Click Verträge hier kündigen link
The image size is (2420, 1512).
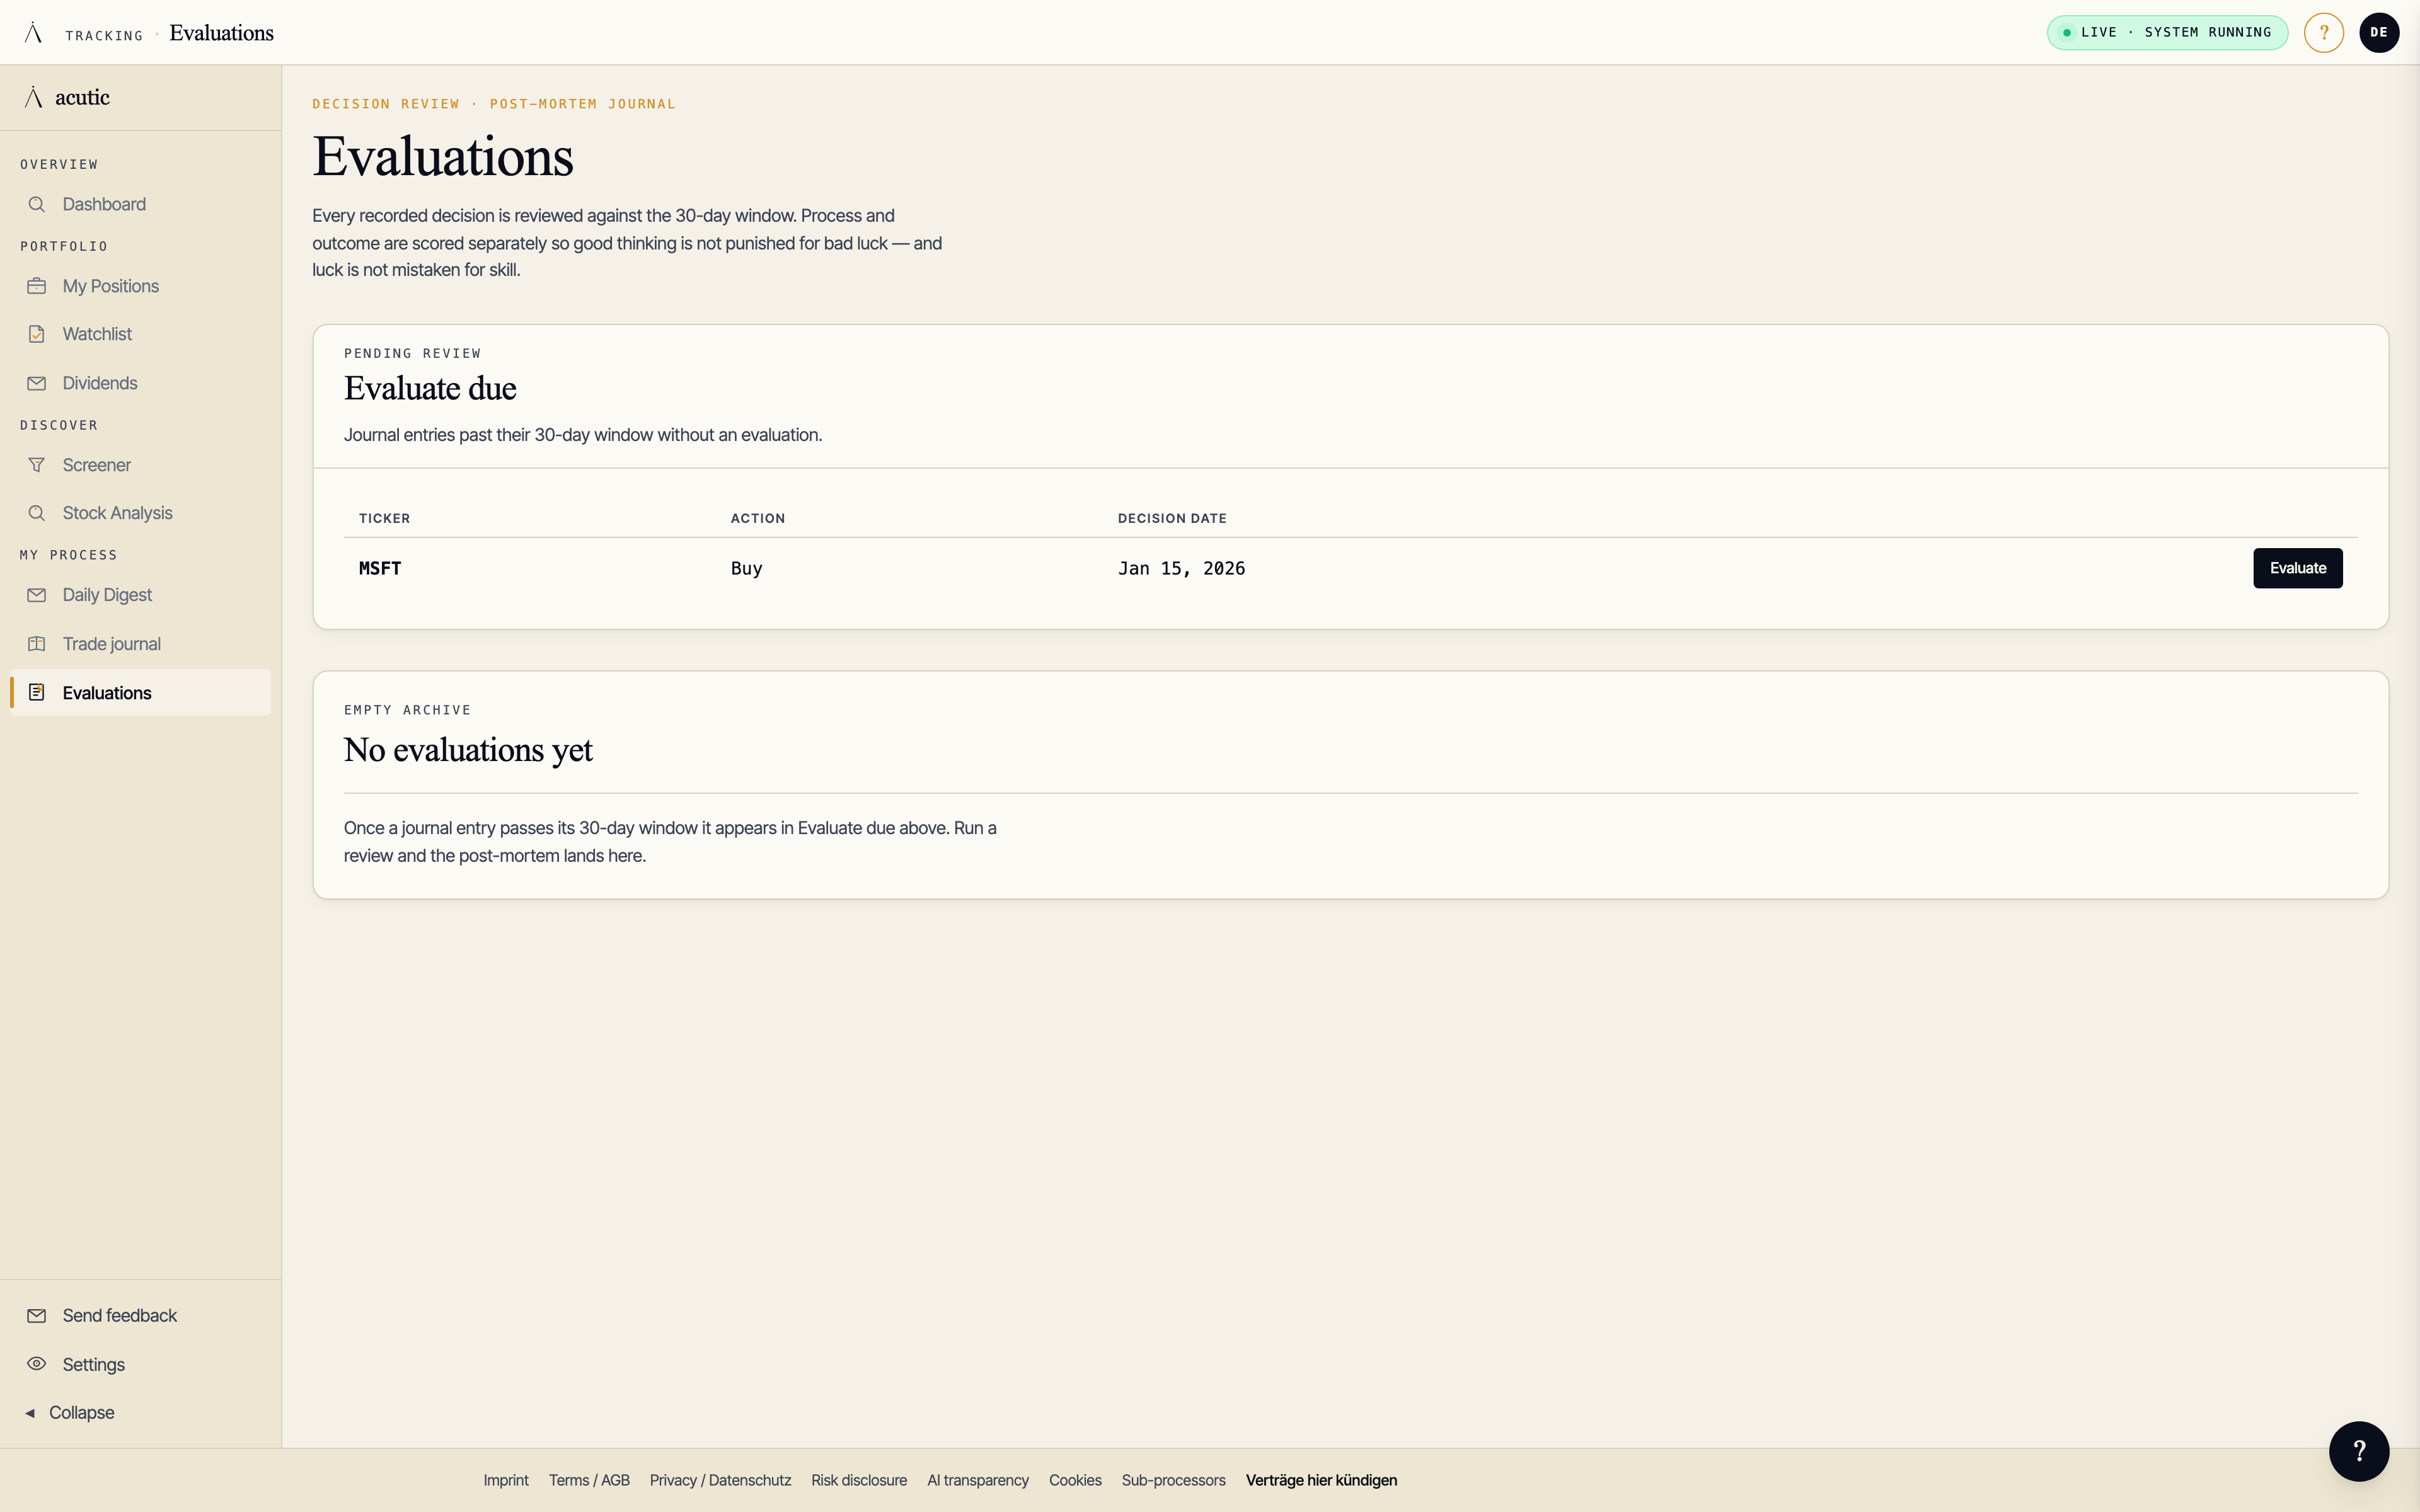(1321, 1480)
